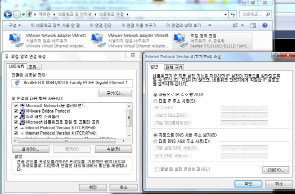This screenshot has width=295, height=194.
Task: Click 이 연결 이름 바꾸기 command
Action: pos(139,25)
